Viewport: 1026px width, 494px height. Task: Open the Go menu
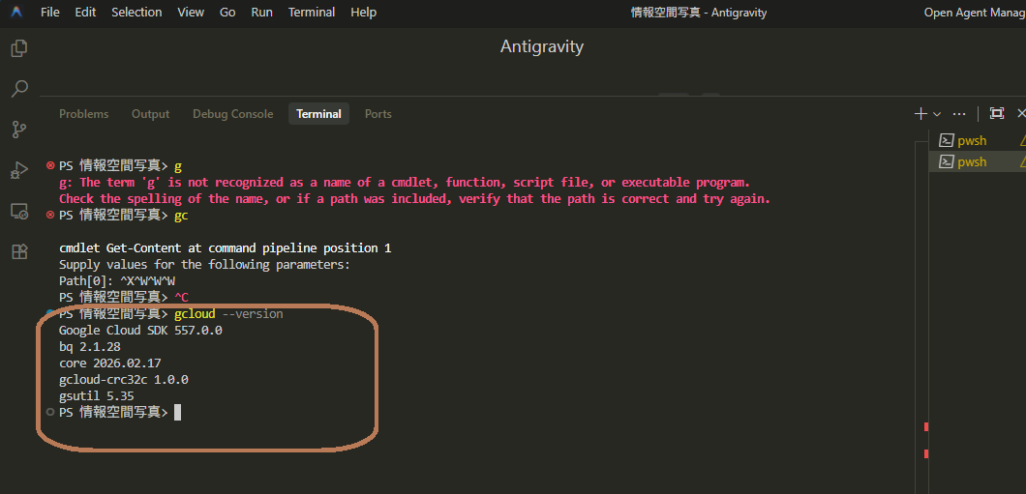pos(227,13)
